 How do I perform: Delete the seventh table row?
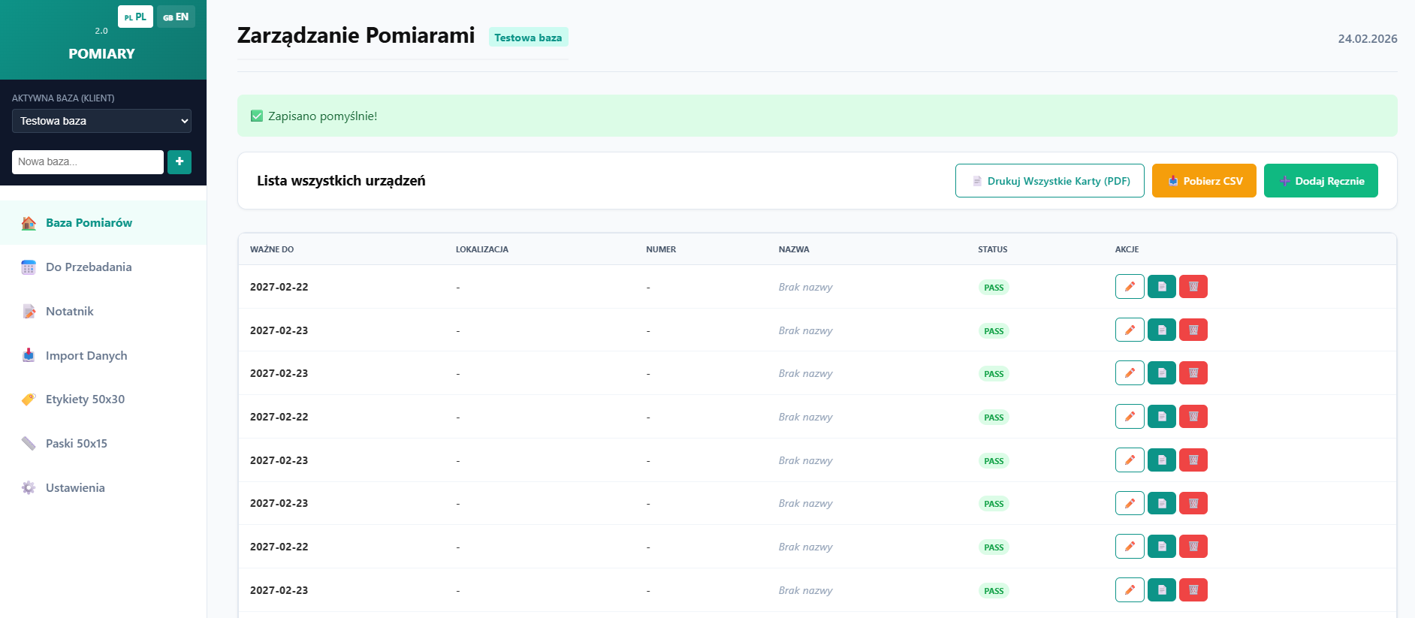(1193, 547)
